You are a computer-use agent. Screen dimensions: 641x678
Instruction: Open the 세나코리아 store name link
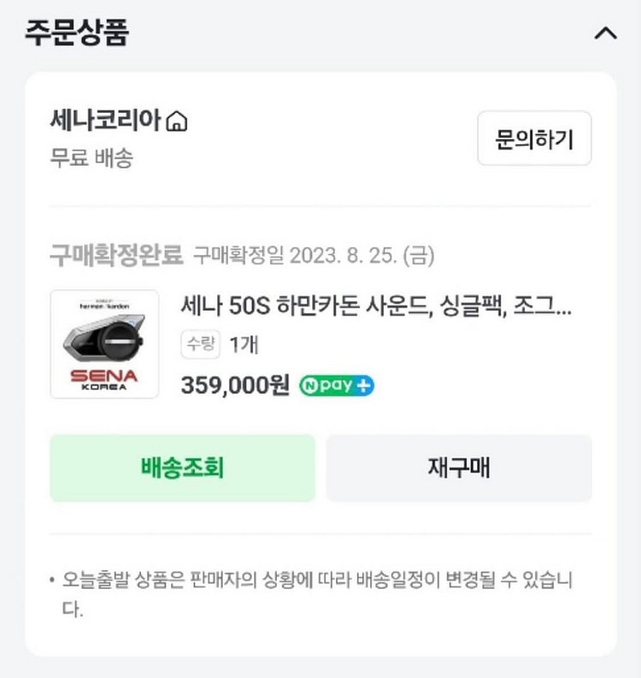[x=105, y=121]
